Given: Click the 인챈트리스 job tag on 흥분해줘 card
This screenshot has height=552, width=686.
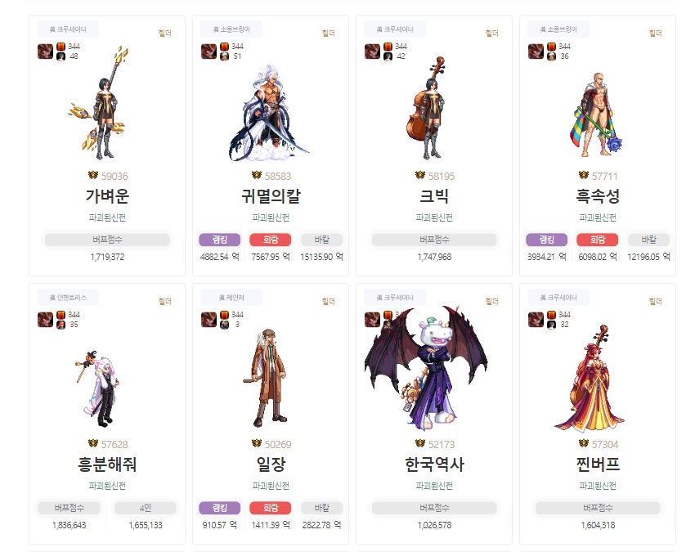Looking at the screenshot, I should click(x=68, y=298).
